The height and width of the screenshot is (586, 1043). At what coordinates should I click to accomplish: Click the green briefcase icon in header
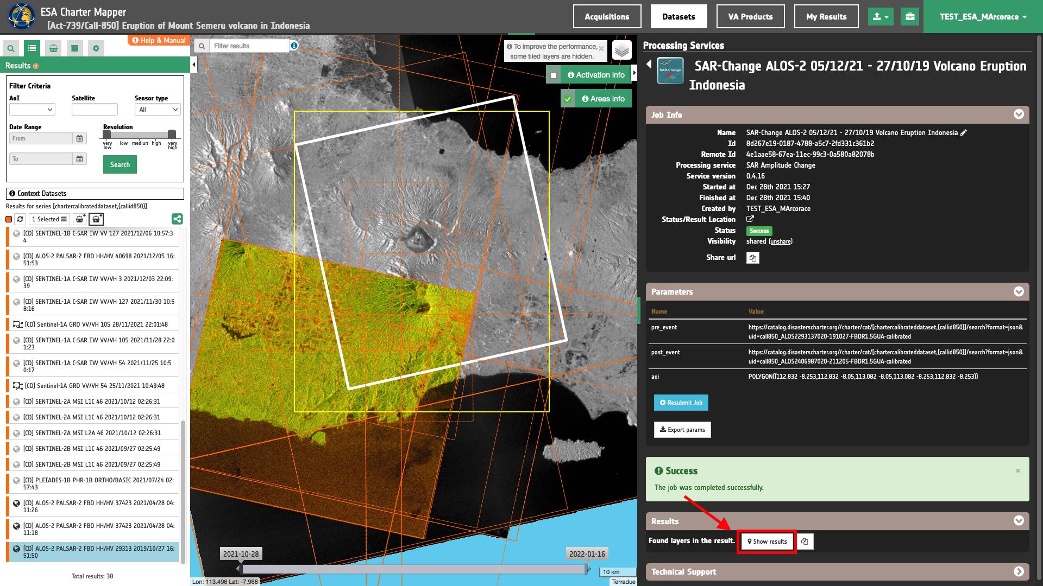coord(910,17)
